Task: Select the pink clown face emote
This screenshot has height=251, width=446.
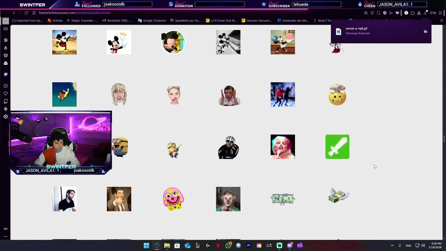Action: (174, 199)
